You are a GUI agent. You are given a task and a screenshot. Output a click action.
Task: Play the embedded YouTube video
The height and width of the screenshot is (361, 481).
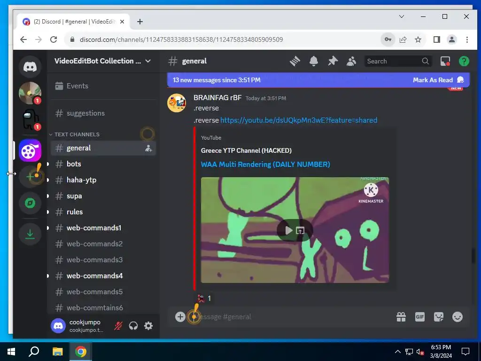(x=289, y=230)
